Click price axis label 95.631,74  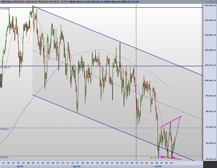[x=210, y=159]
